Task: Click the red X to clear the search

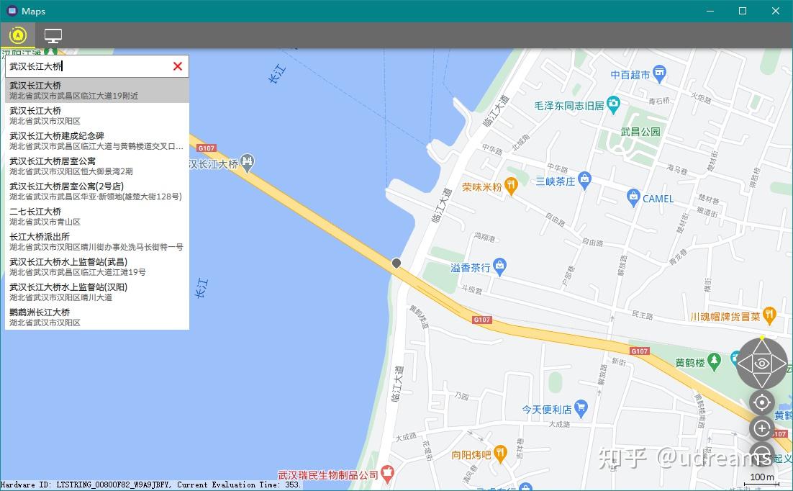Action: pos(177,66)
